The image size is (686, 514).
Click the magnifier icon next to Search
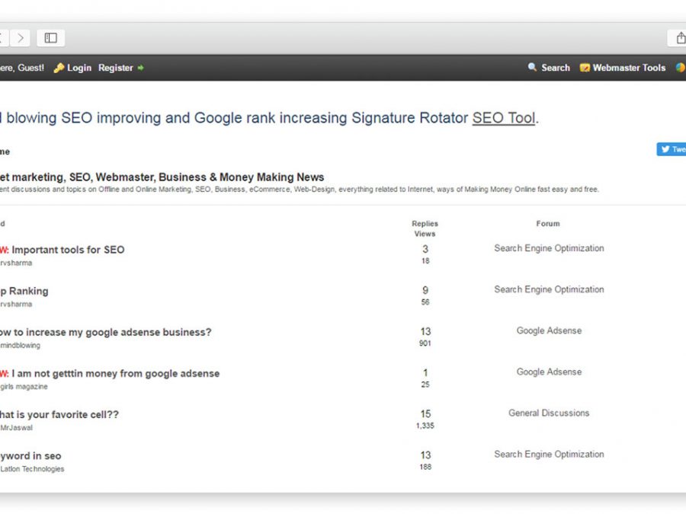(532, 68)
